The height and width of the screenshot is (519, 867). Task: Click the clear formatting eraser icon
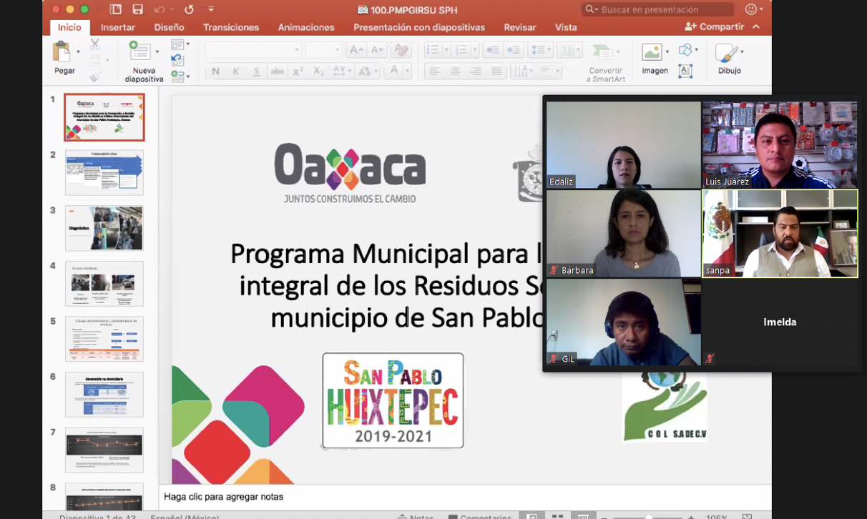(402, 50)
